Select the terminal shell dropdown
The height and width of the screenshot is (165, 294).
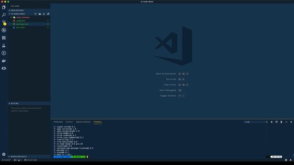[x=256, y=122]
